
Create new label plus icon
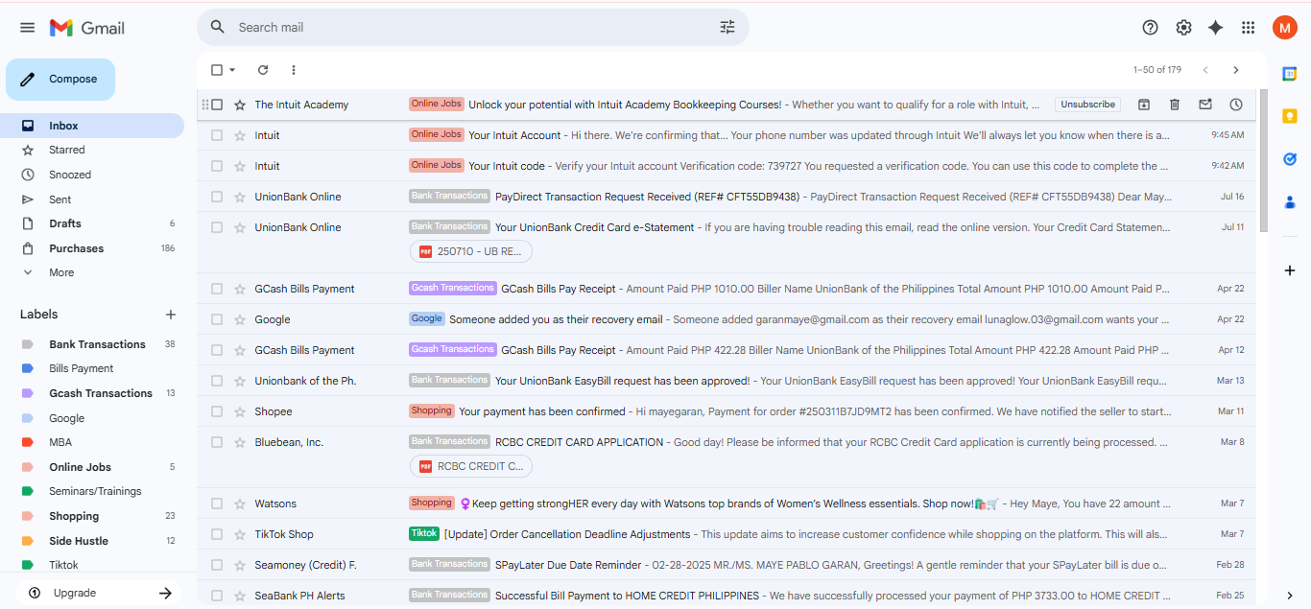(x=171, y=315)
